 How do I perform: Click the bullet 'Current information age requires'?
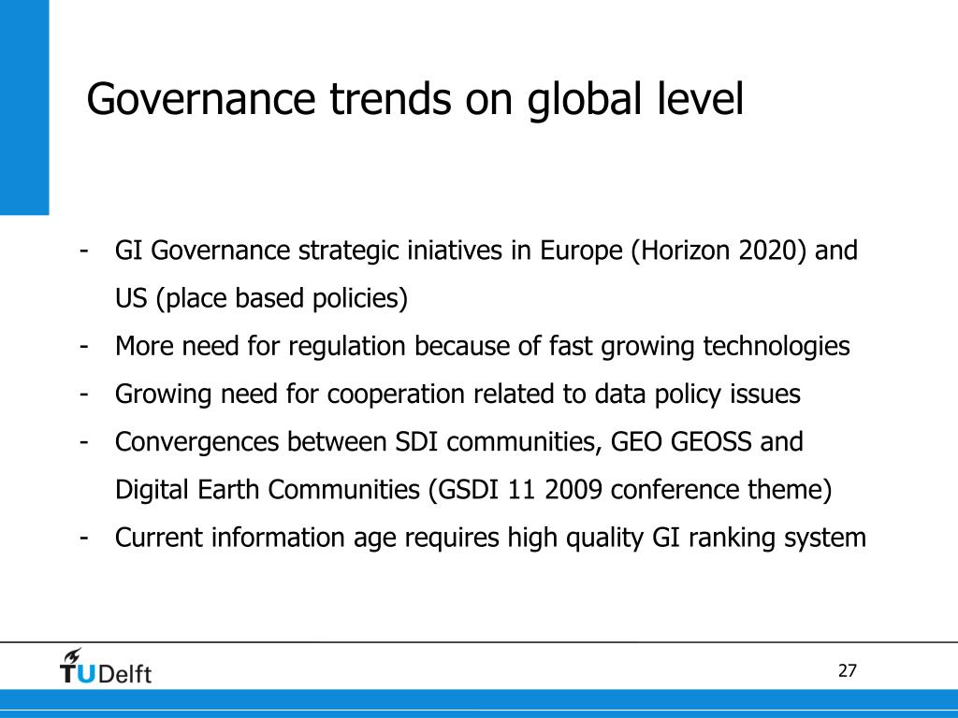[490, 538]
